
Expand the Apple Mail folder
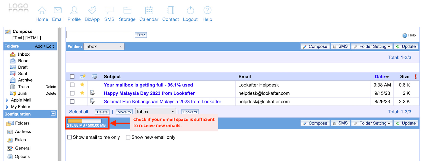point(7,100)
